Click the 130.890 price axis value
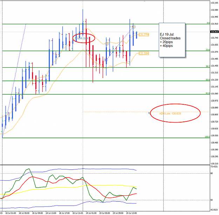This screenshot has height=215, width=219. click(214, 107)
